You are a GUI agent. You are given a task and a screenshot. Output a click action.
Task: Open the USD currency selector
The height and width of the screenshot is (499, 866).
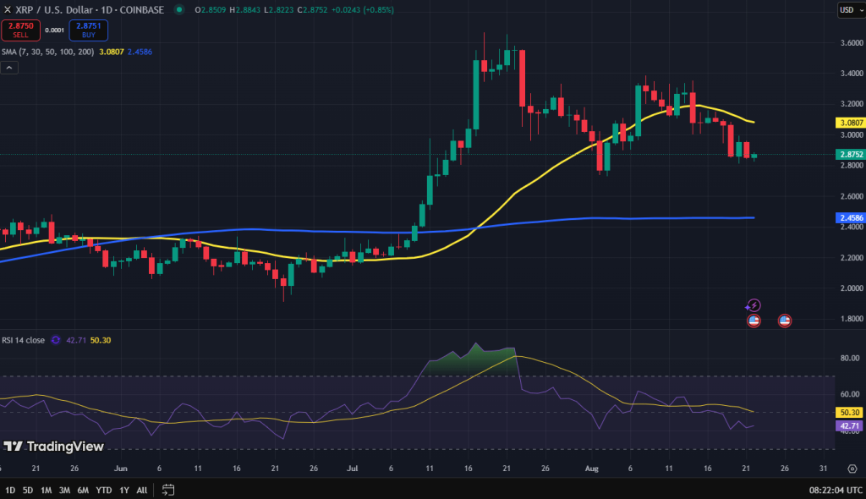pos(850,10)
